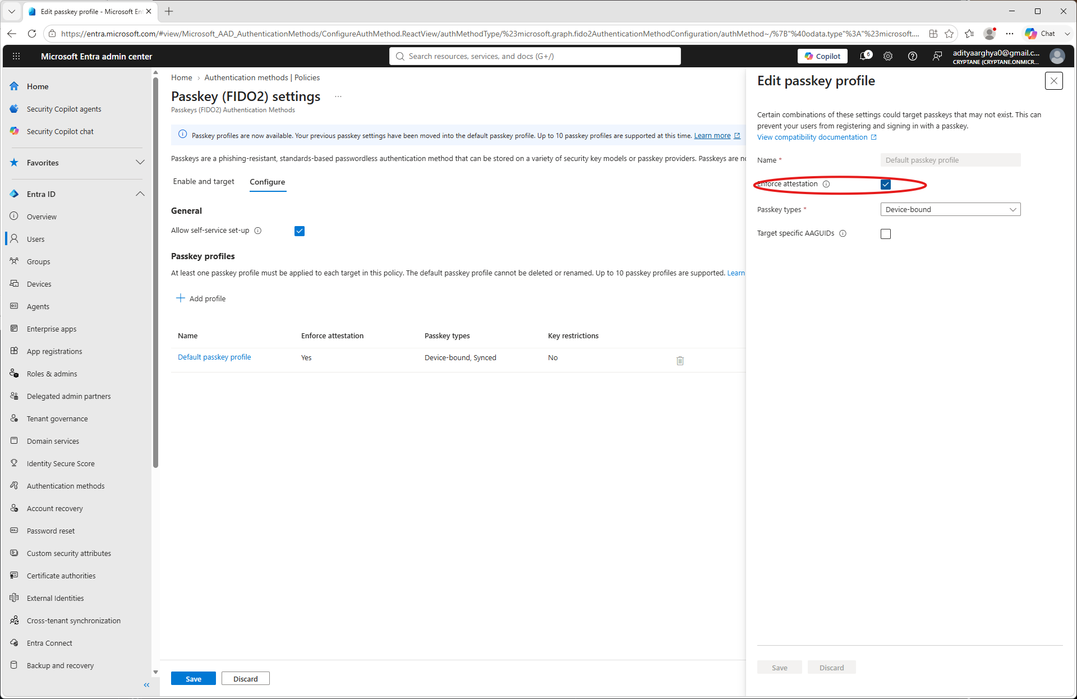Click the Enterprise apps icon

(15, 328)
